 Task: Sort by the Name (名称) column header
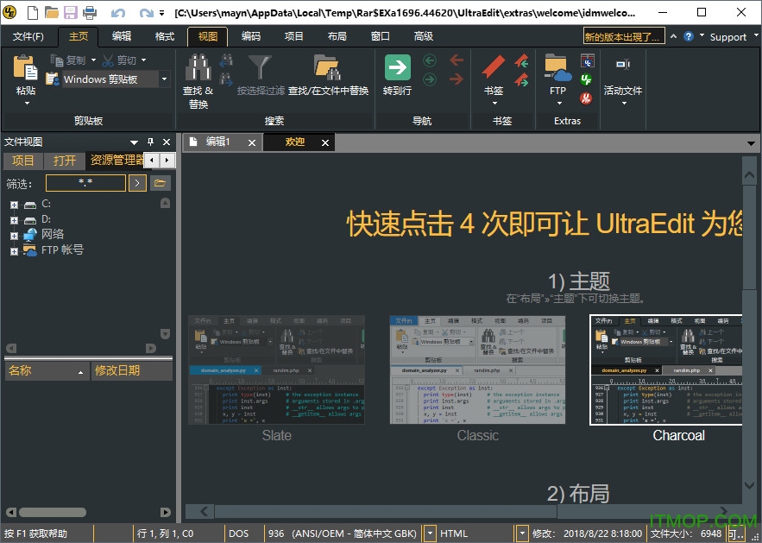[x=47, y=371]
